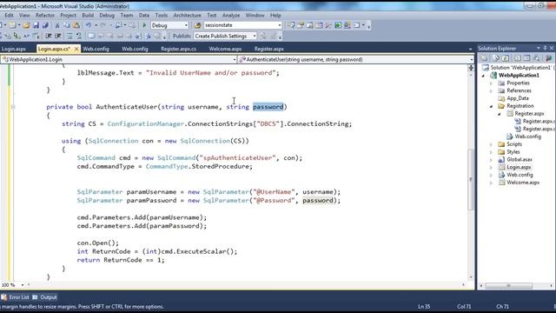Start debugging with the green play icon
Screen dimensions: 556x313
tap(144, 25)
